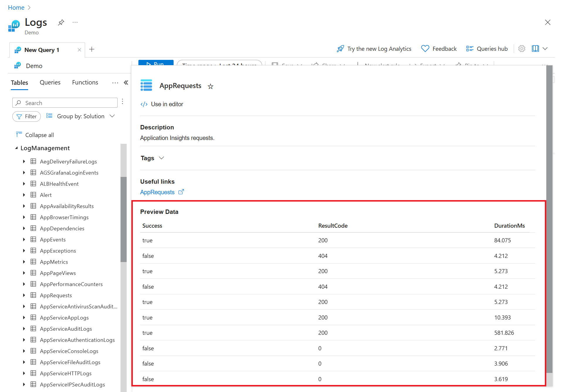
Task: Close the New Query 1 tab
Action: (x=79, y=50)
